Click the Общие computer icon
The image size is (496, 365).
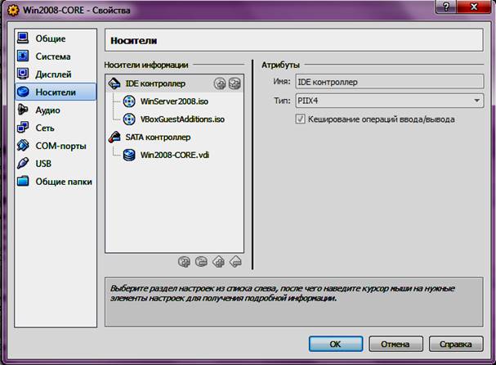23,38
